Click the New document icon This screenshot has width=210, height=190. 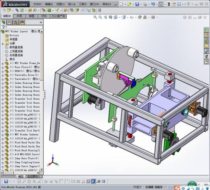pos(121,4)
